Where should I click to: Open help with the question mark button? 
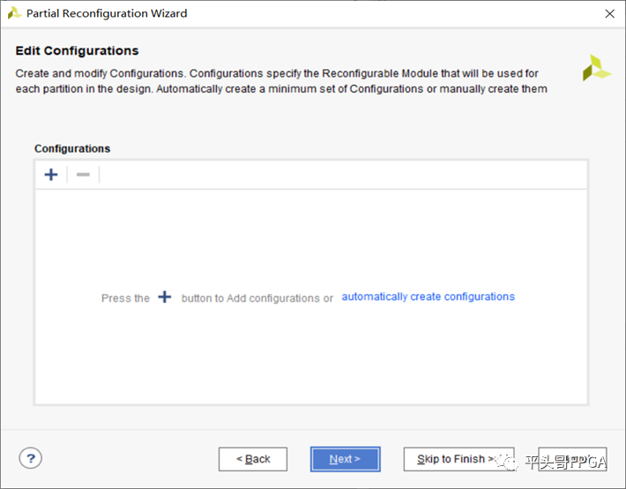[31, 458]
